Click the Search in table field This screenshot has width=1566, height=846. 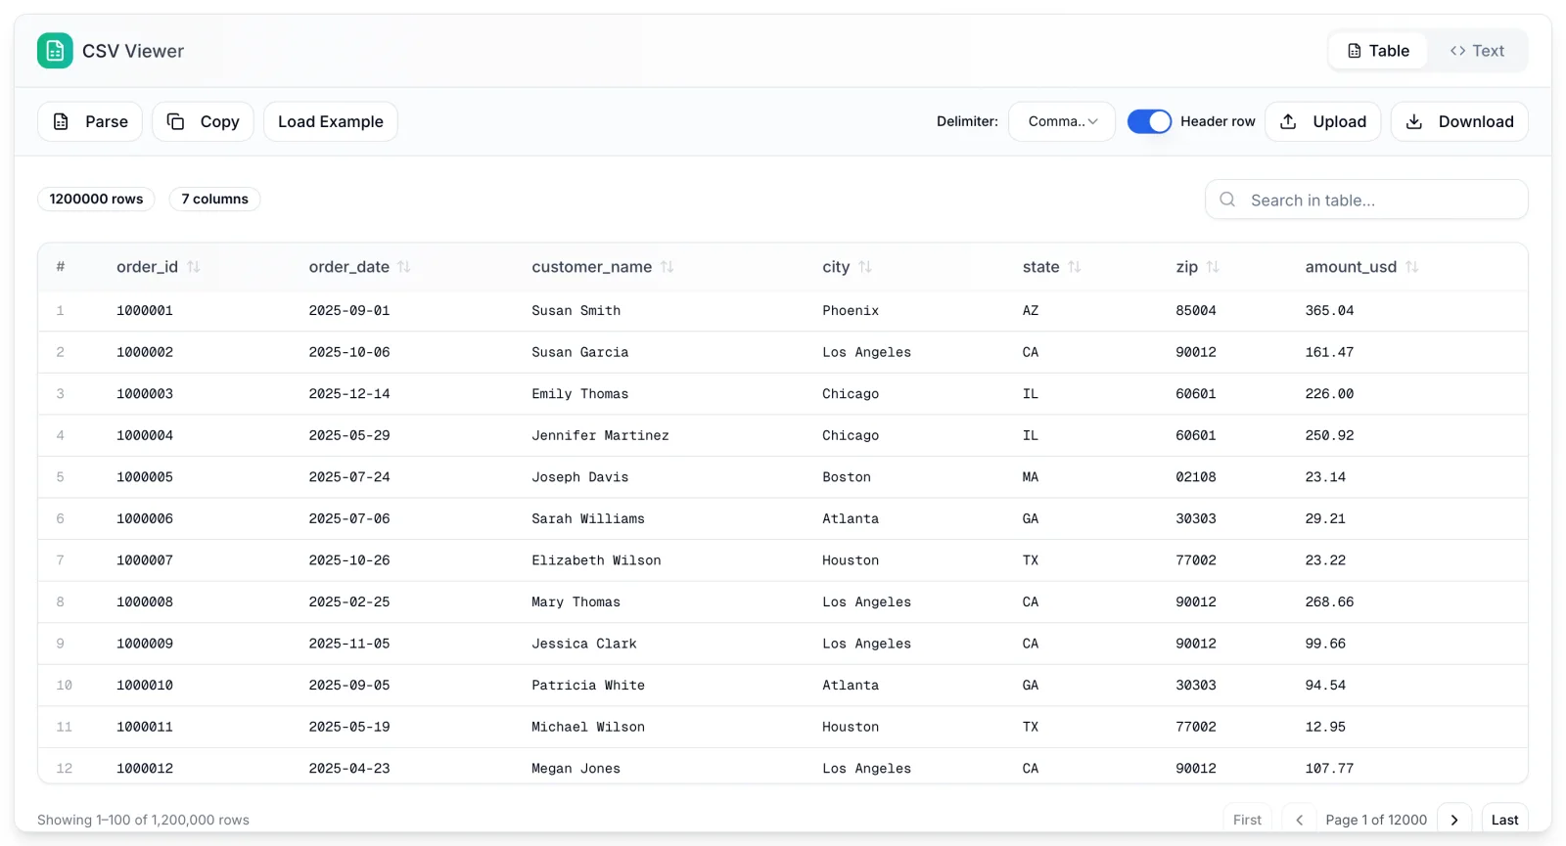pyautogui.click(x=1366, y=200)
